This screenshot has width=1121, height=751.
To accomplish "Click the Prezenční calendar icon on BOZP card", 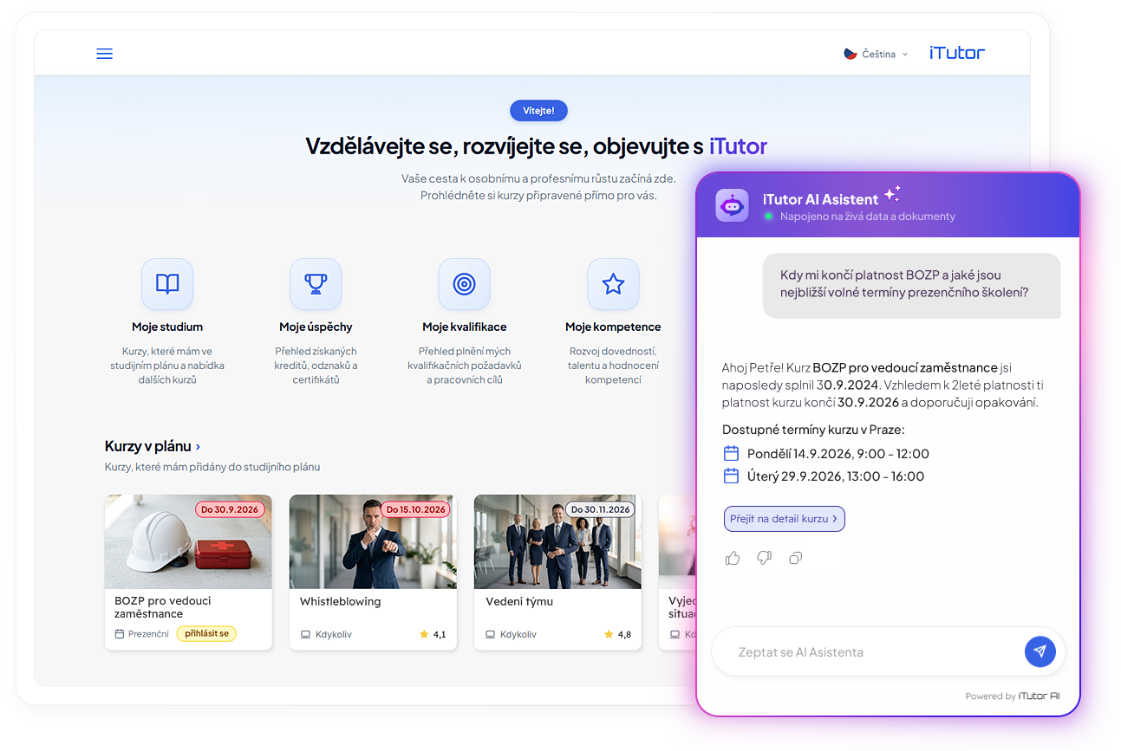I will pyautogui.click(x=120, y=634).
